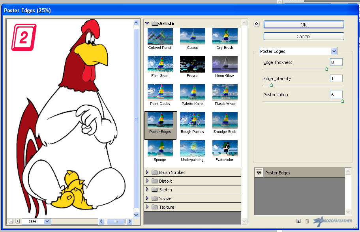Screen dimensions: 360x232
Task: Expand the Texture filter folder
Action: [x=147, y=206]
